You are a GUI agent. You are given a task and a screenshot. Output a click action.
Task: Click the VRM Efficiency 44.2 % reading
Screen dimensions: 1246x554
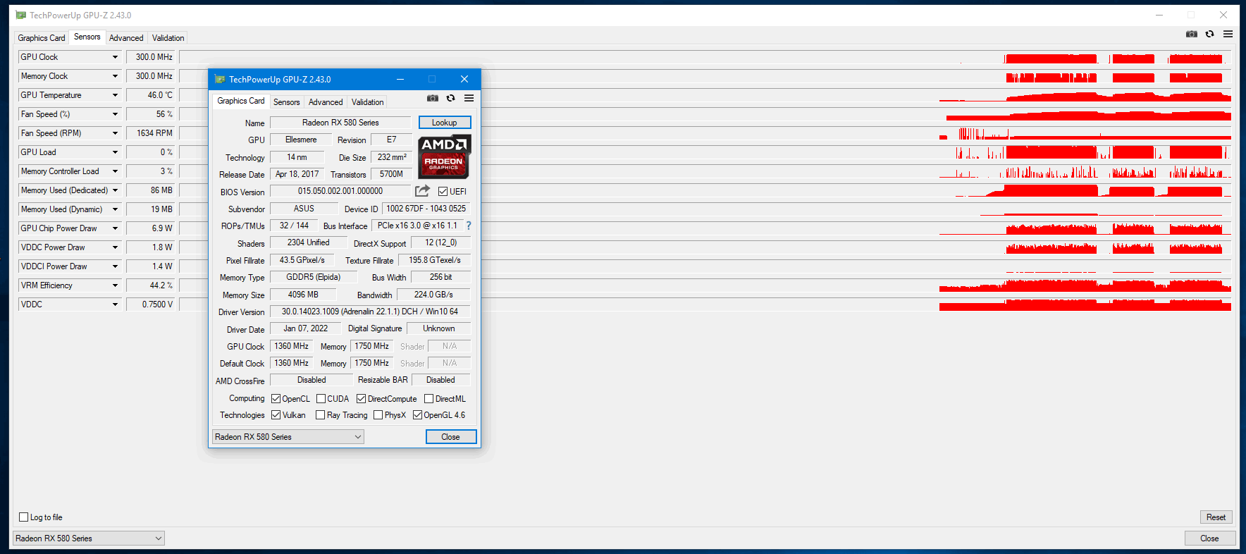pyautogui.click(x=151, y=285)
